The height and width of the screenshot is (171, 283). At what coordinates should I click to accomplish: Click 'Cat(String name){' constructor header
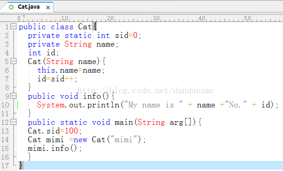click(x=67, y=61)
